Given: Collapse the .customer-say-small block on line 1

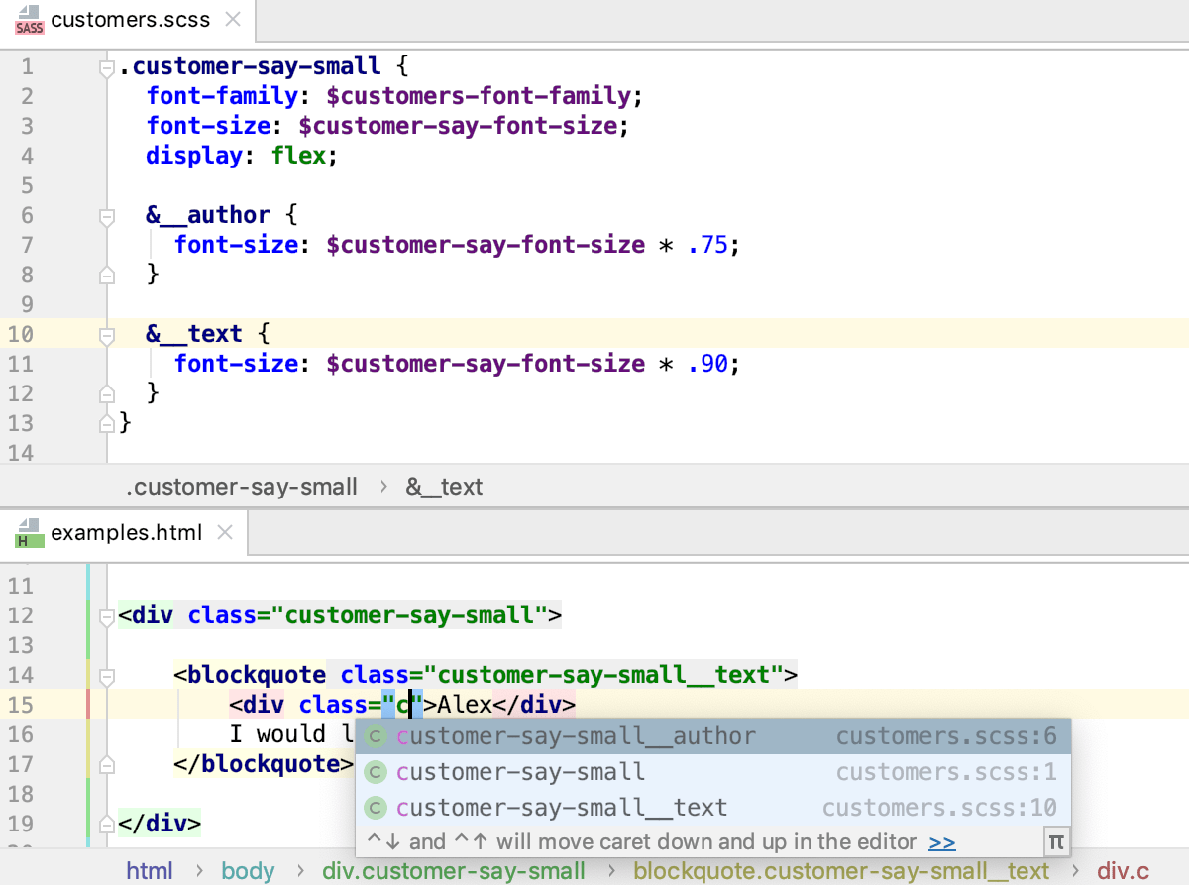Looking at the screenshot, I should point(107,68).
